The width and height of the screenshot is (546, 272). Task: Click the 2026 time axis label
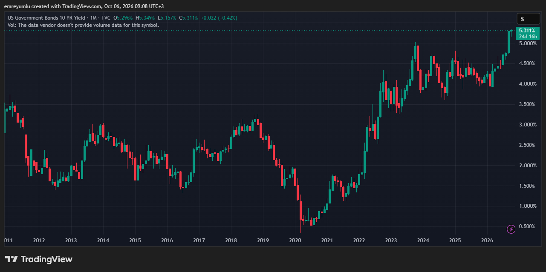pos(487,241)
